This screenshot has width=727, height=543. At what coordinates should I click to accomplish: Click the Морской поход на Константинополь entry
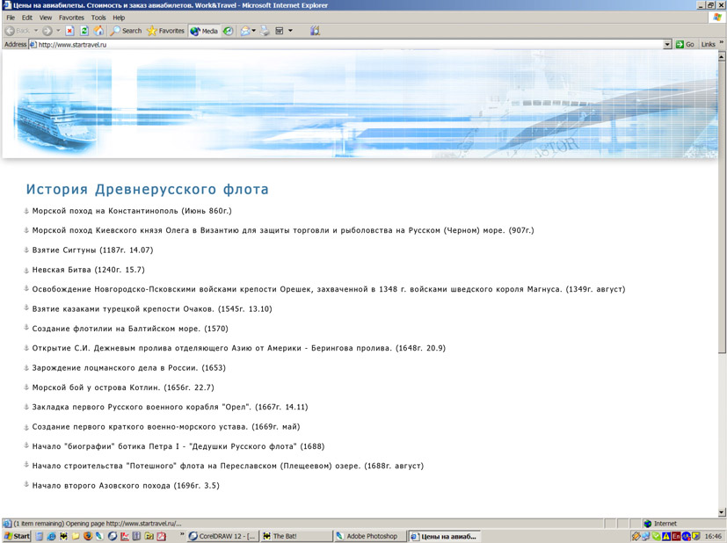pyautogui.click(x=132, y=211)
